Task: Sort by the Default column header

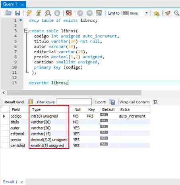Action: 108,109
